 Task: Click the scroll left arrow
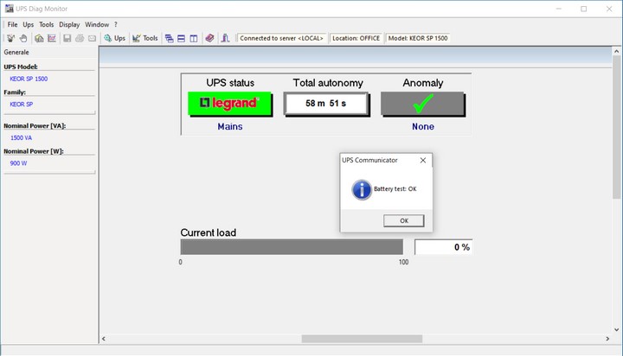click(104, 339)
